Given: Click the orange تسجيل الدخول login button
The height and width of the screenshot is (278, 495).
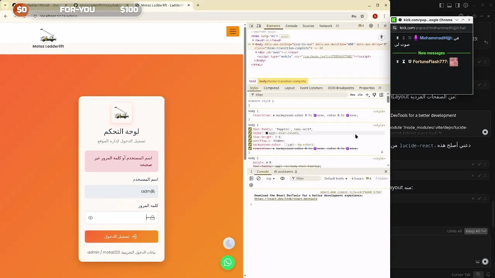Looking at the screenshot, I should pyautogui.click(x=121, y=237).
